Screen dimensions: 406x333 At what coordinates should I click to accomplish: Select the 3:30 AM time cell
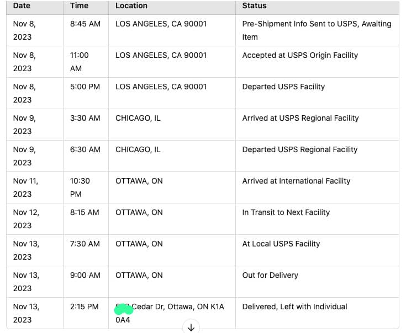[85, 118]
